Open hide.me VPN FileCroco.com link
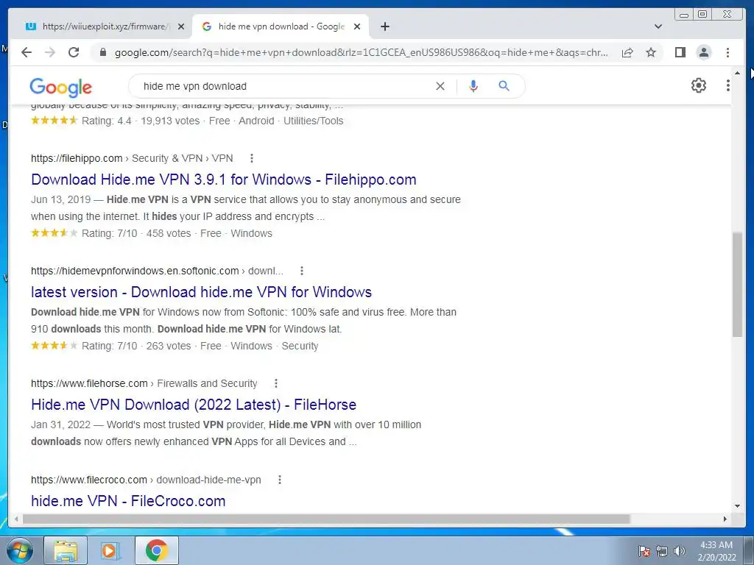754x565 pixels. pos(128,501)
